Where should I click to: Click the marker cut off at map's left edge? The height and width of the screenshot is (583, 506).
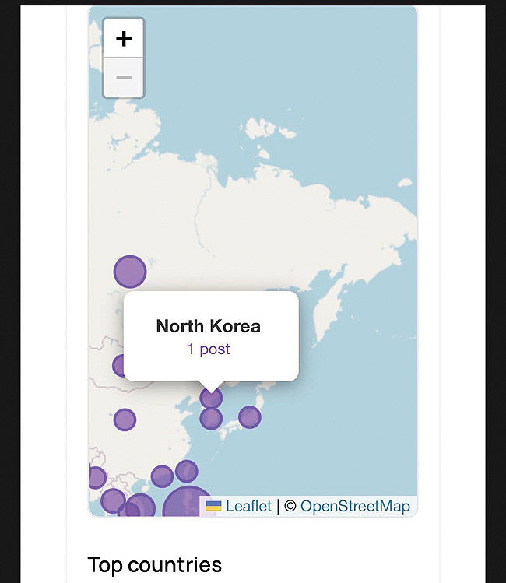click(x=96, y=477)
